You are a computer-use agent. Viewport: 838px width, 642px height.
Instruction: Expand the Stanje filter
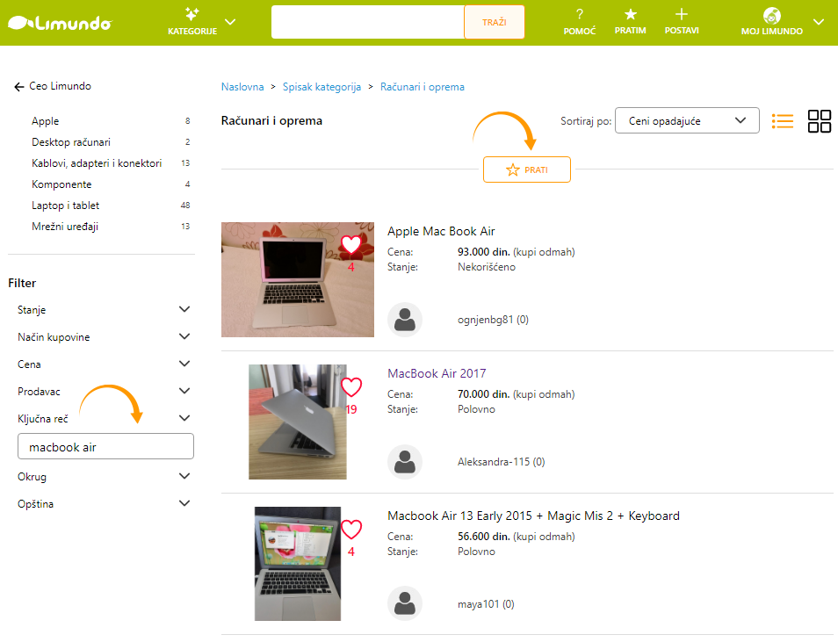[105, 309]
